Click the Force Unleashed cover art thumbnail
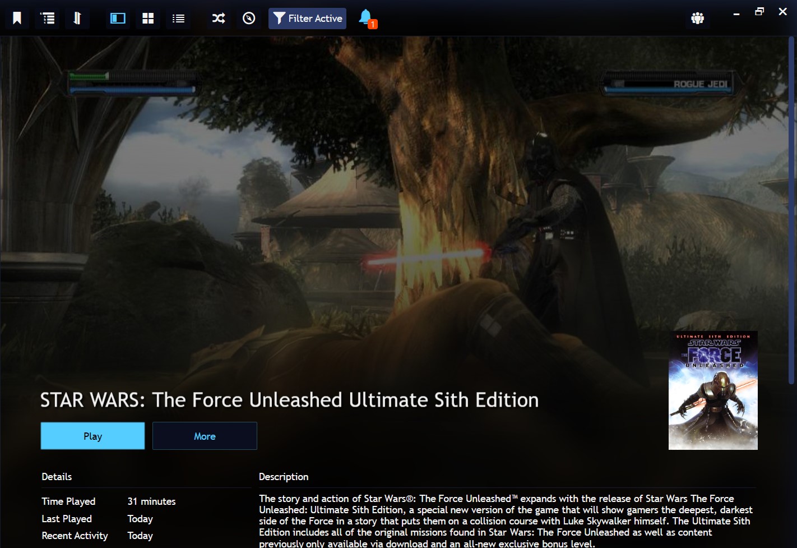Screen dimensions: 797x548 coord(713,390)
